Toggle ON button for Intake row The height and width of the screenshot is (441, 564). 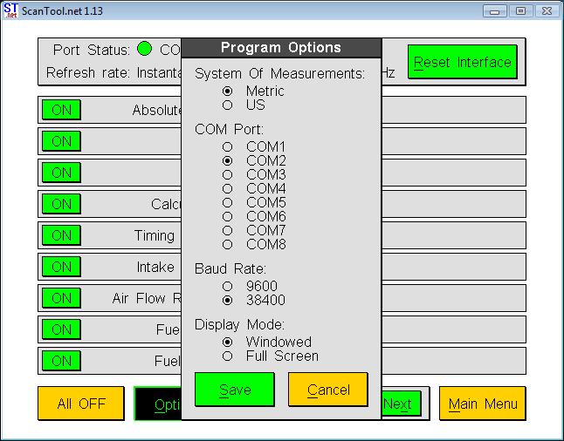[61, 267]
